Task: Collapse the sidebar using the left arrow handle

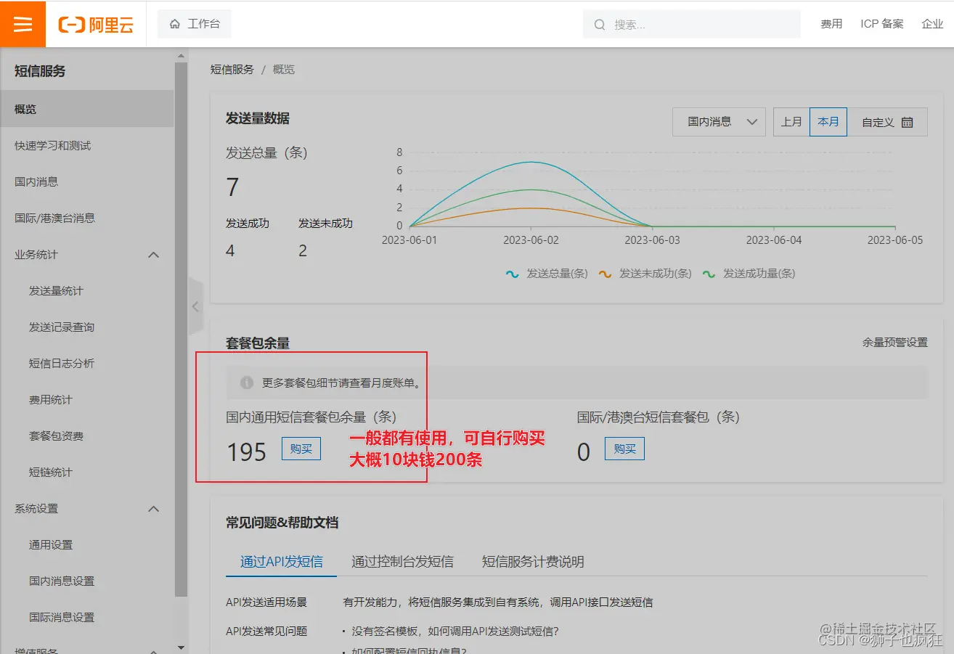Action: 196,306
